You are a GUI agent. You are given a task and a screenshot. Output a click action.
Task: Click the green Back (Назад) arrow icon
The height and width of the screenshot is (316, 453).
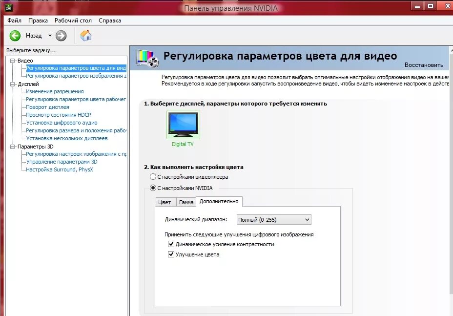(16, 35)
